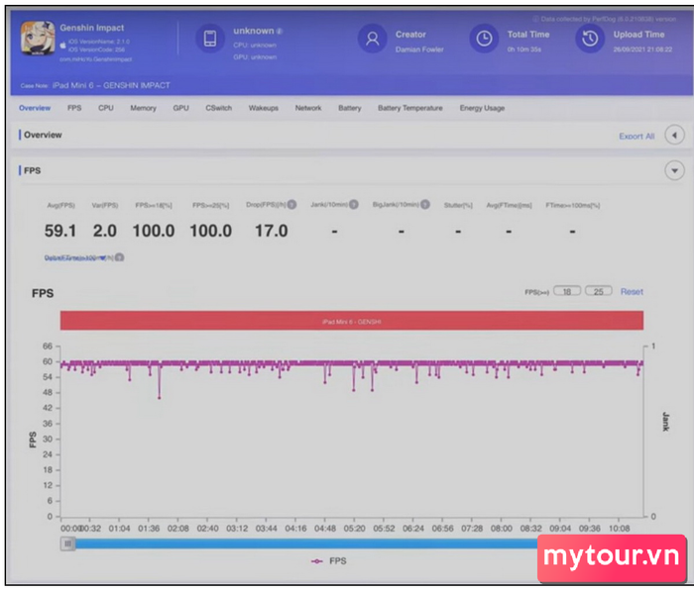
Task: Click info icon beside BigJank(/10min)
Action: (424, 204)
